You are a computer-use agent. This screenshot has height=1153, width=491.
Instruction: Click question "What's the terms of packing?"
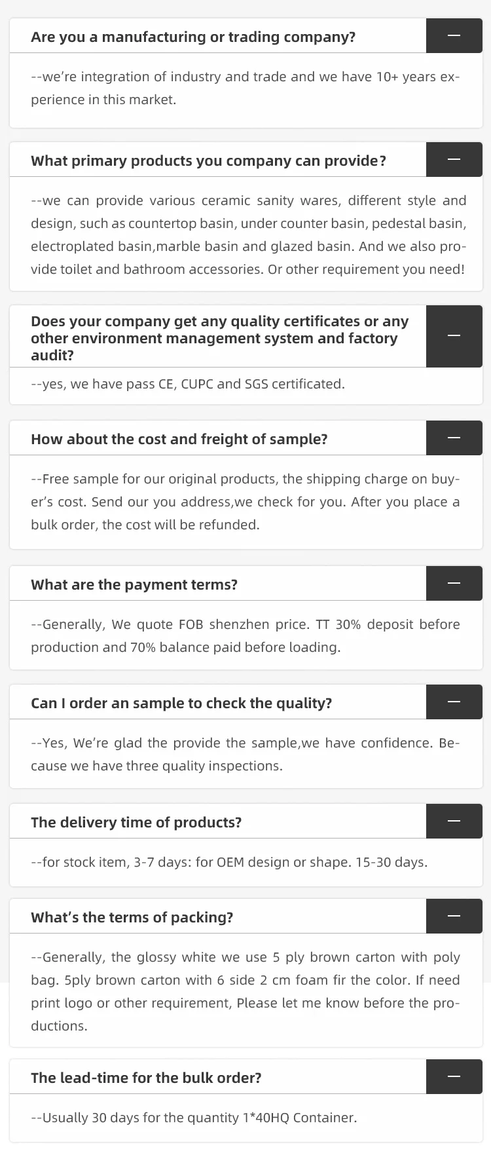132,917
